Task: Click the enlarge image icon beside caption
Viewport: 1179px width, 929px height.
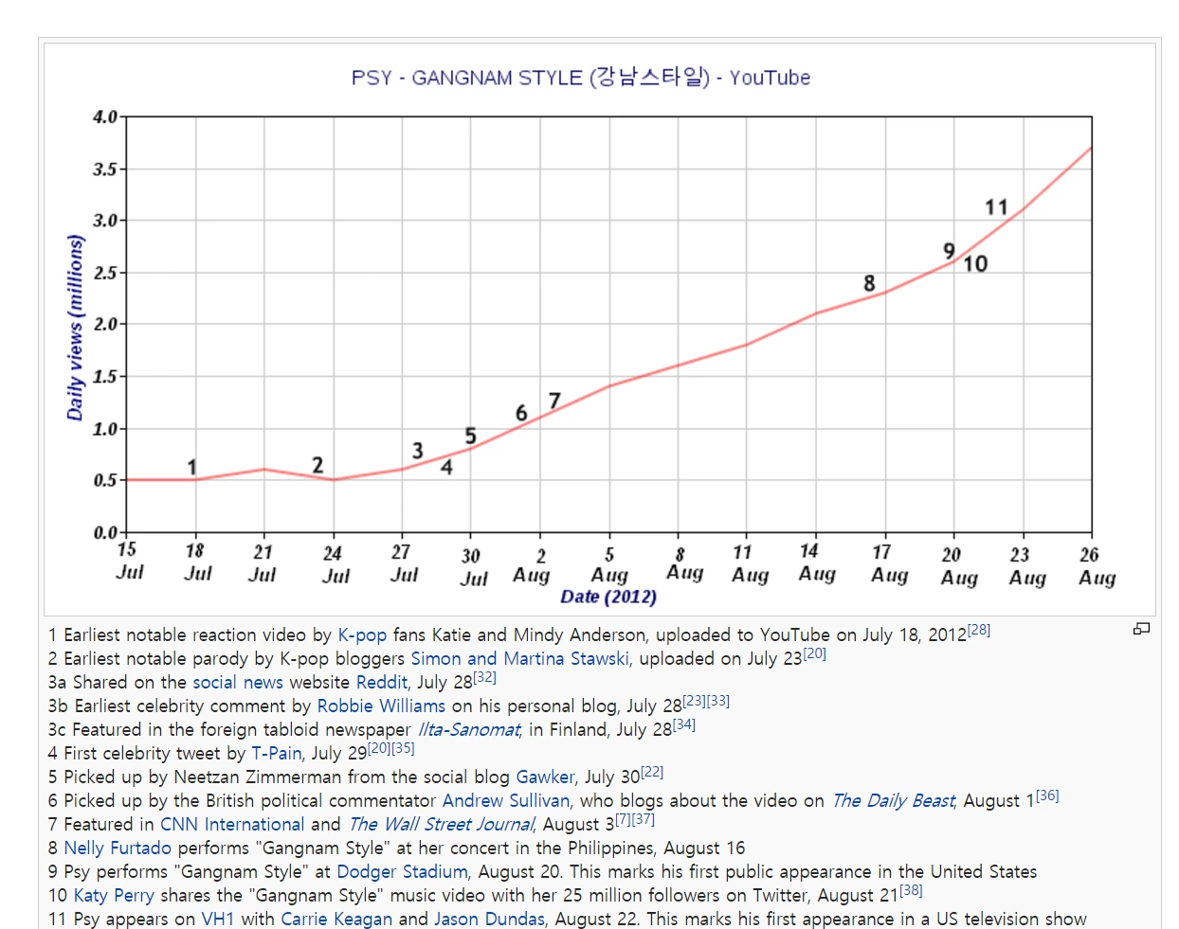Action: tap(1142, 629)
